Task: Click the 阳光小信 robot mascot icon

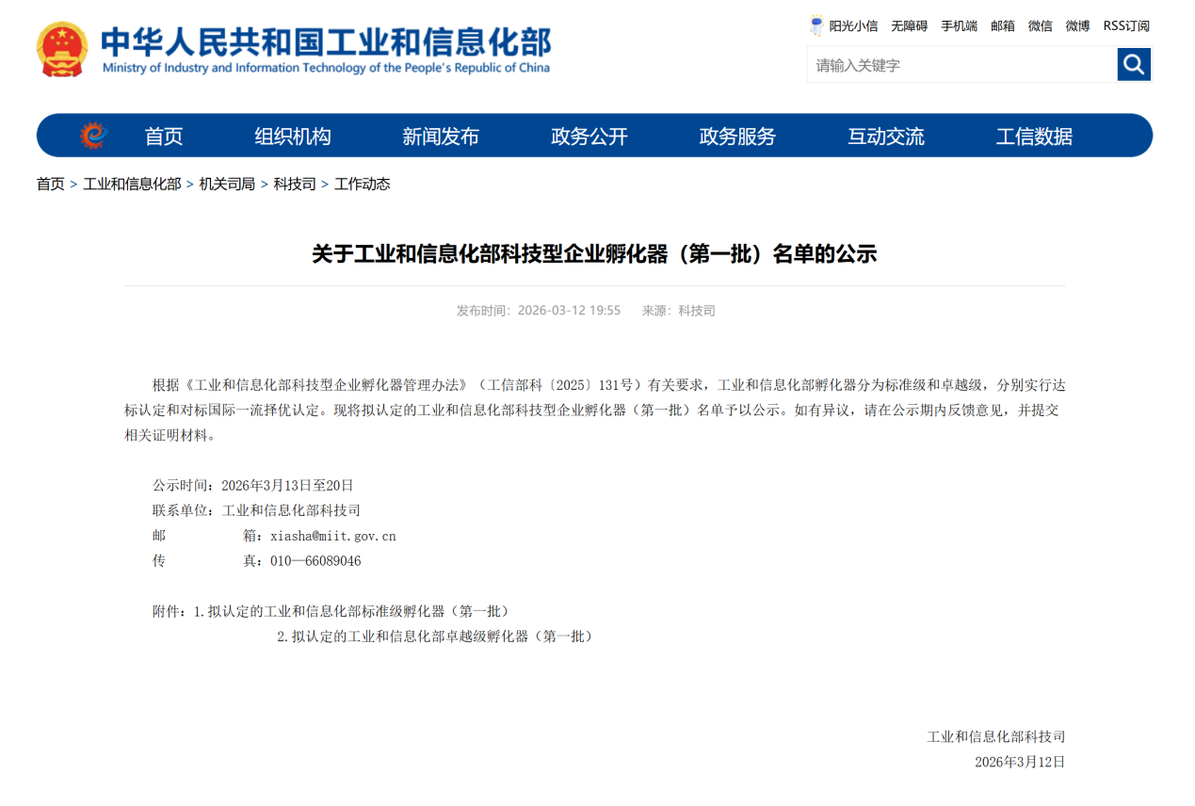Action: tap(816, 25)
